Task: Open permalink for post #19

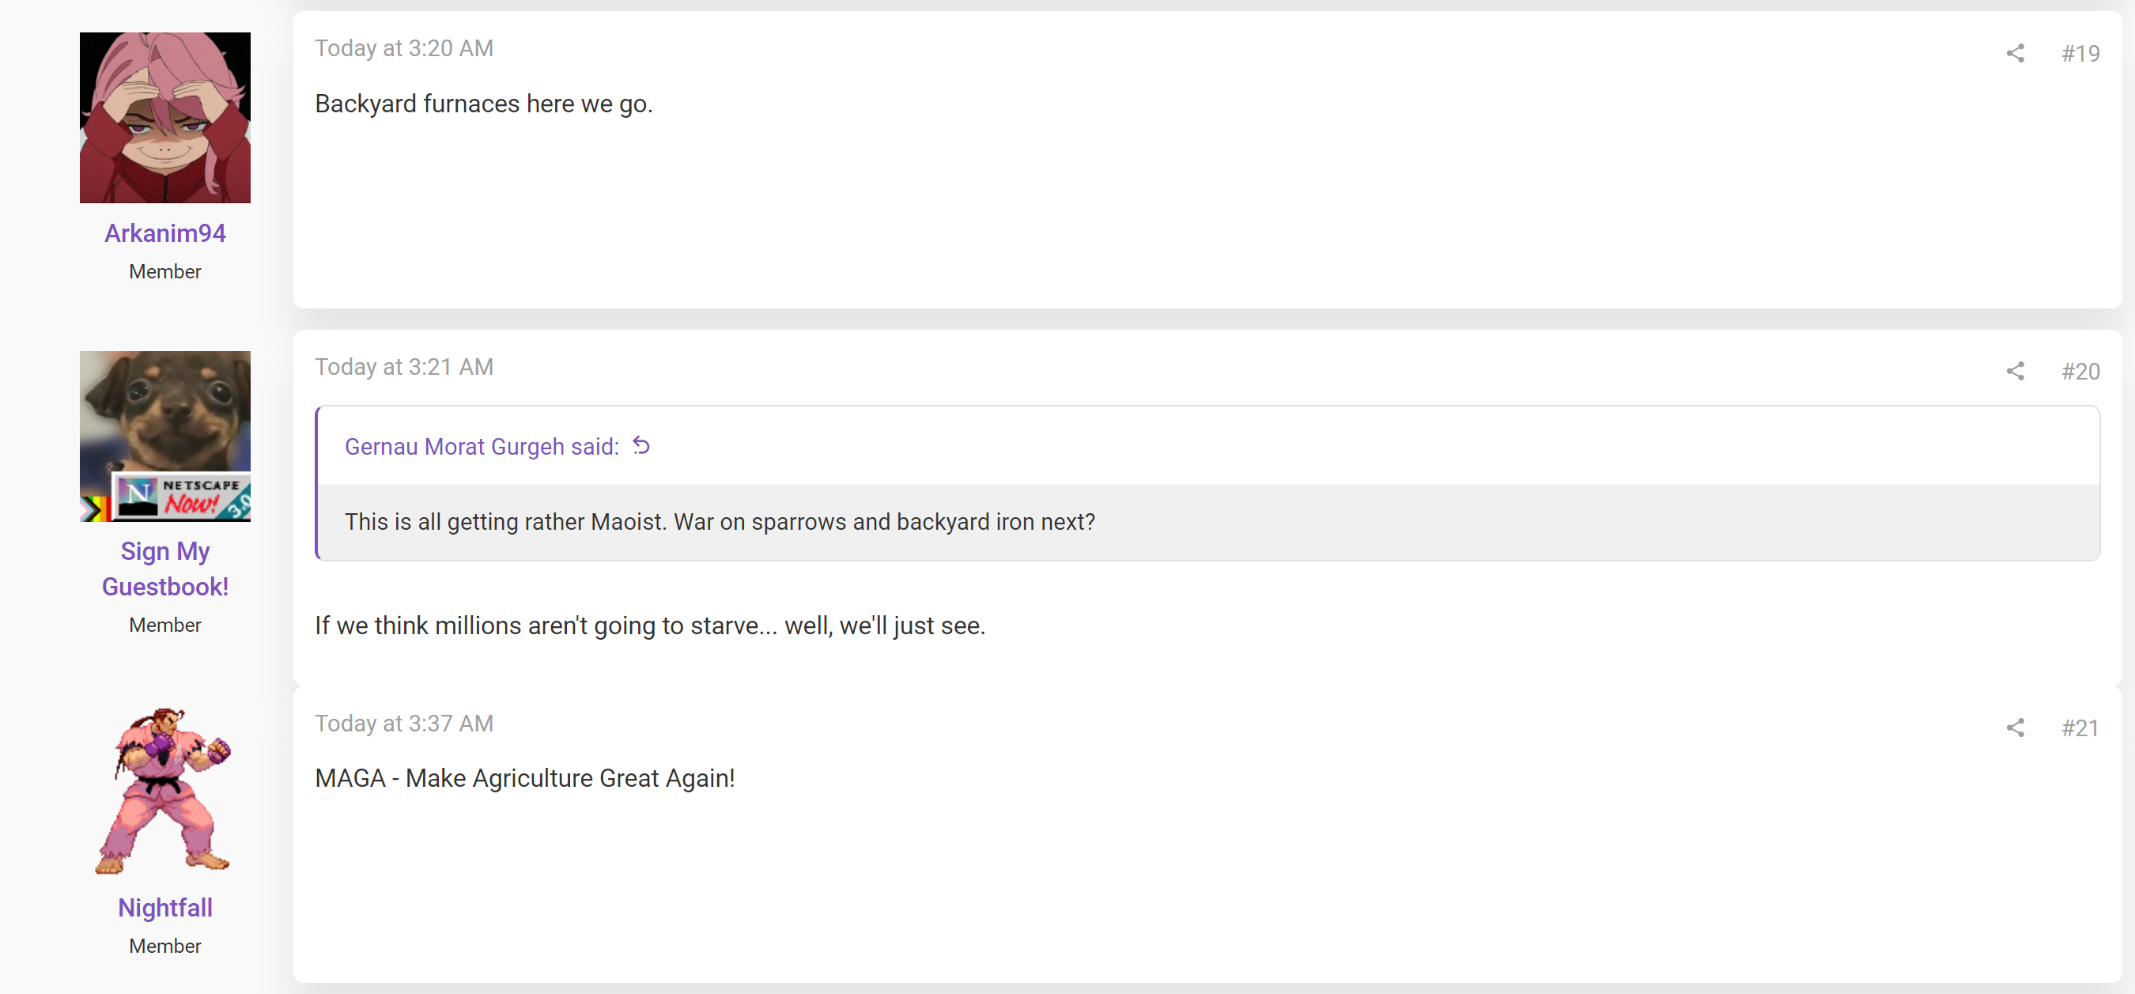Action: (2080, 54)
